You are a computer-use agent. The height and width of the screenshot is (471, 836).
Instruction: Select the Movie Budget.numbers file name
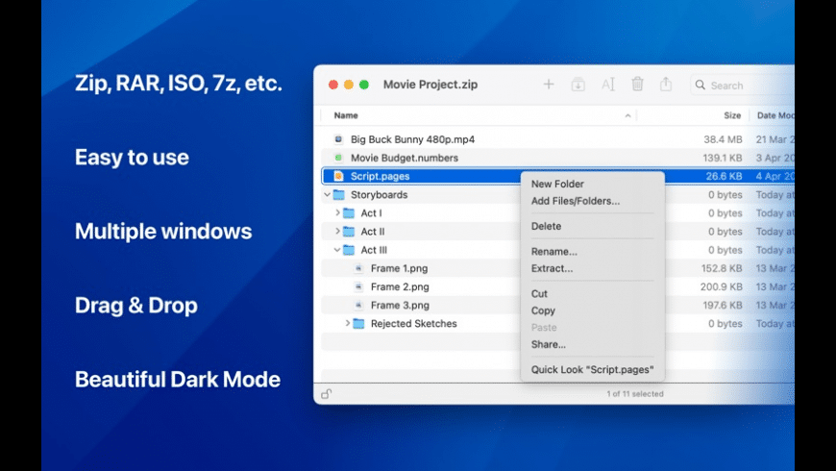[405, 158]
